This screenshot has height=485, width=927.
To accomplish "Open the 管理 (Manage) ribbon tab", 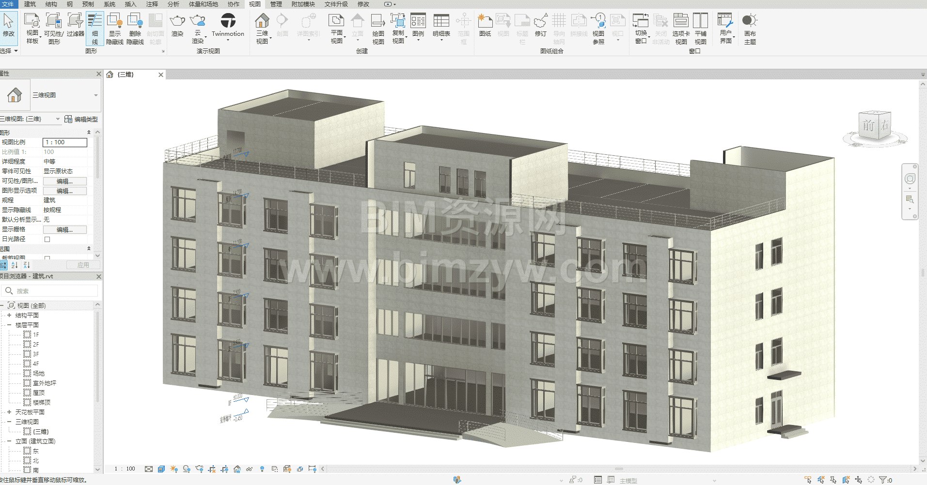I will pyautogui.click(x=276, y=4).
